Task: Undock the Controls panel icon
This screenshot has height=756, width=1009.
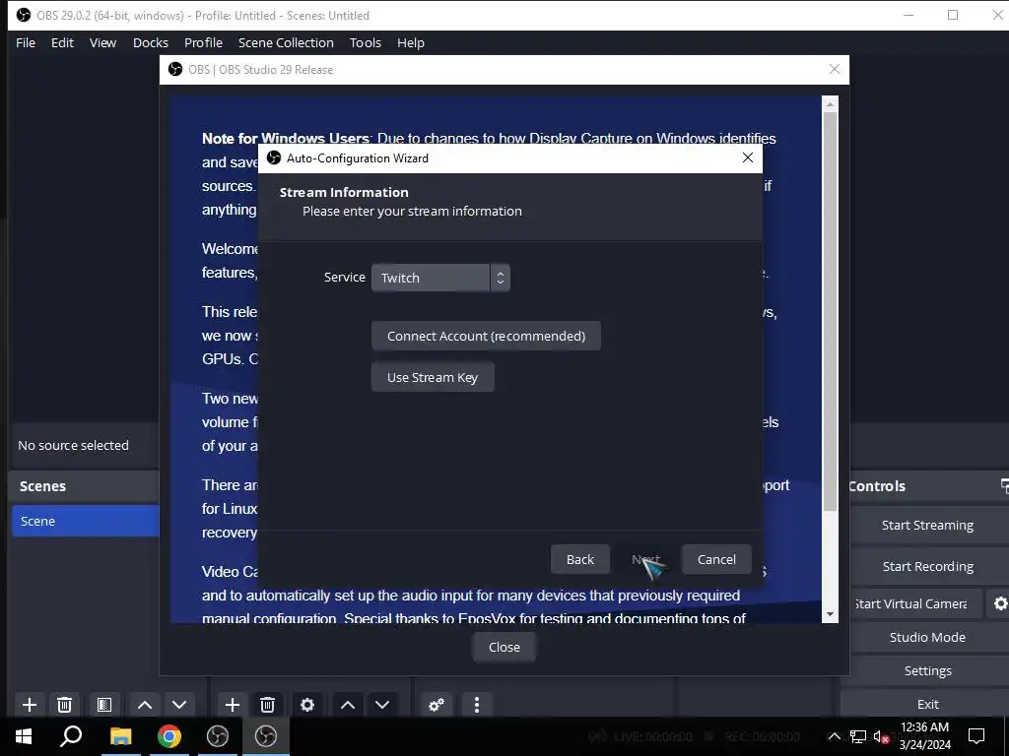Action: [1004, 485]
